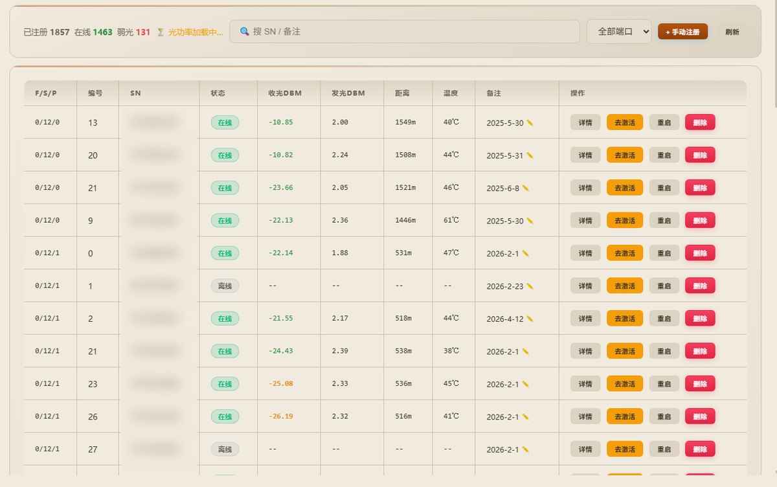
Task: Edit the 2025-6-8 note pencil icon
Action: 526,188
